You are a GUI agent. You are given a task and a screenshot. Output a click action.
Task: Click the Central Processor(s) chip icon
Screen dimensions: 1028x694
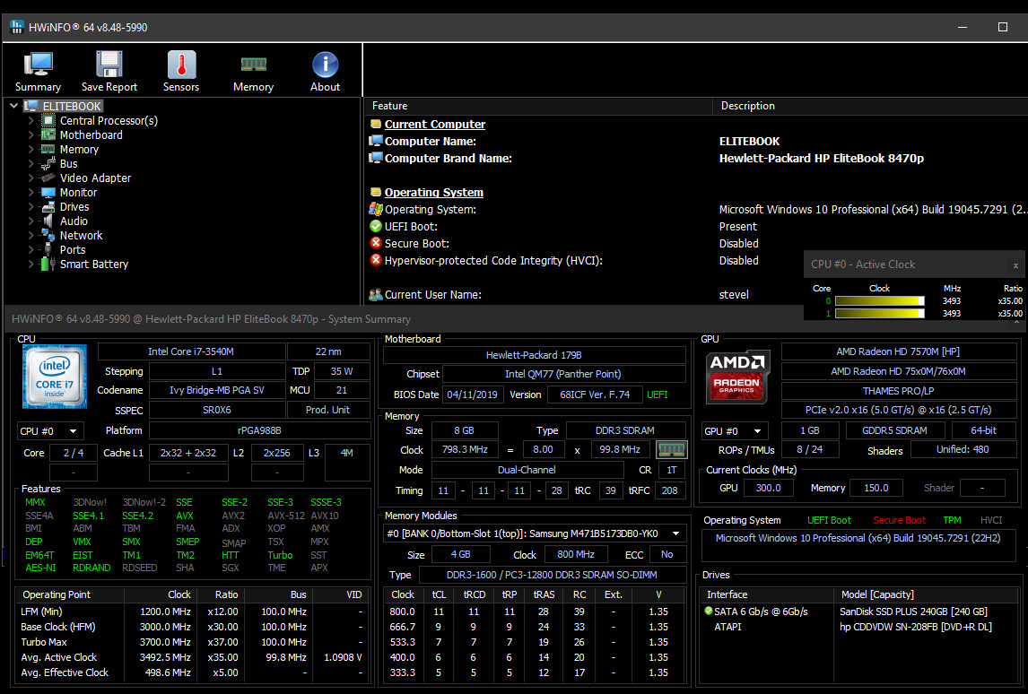48,120
